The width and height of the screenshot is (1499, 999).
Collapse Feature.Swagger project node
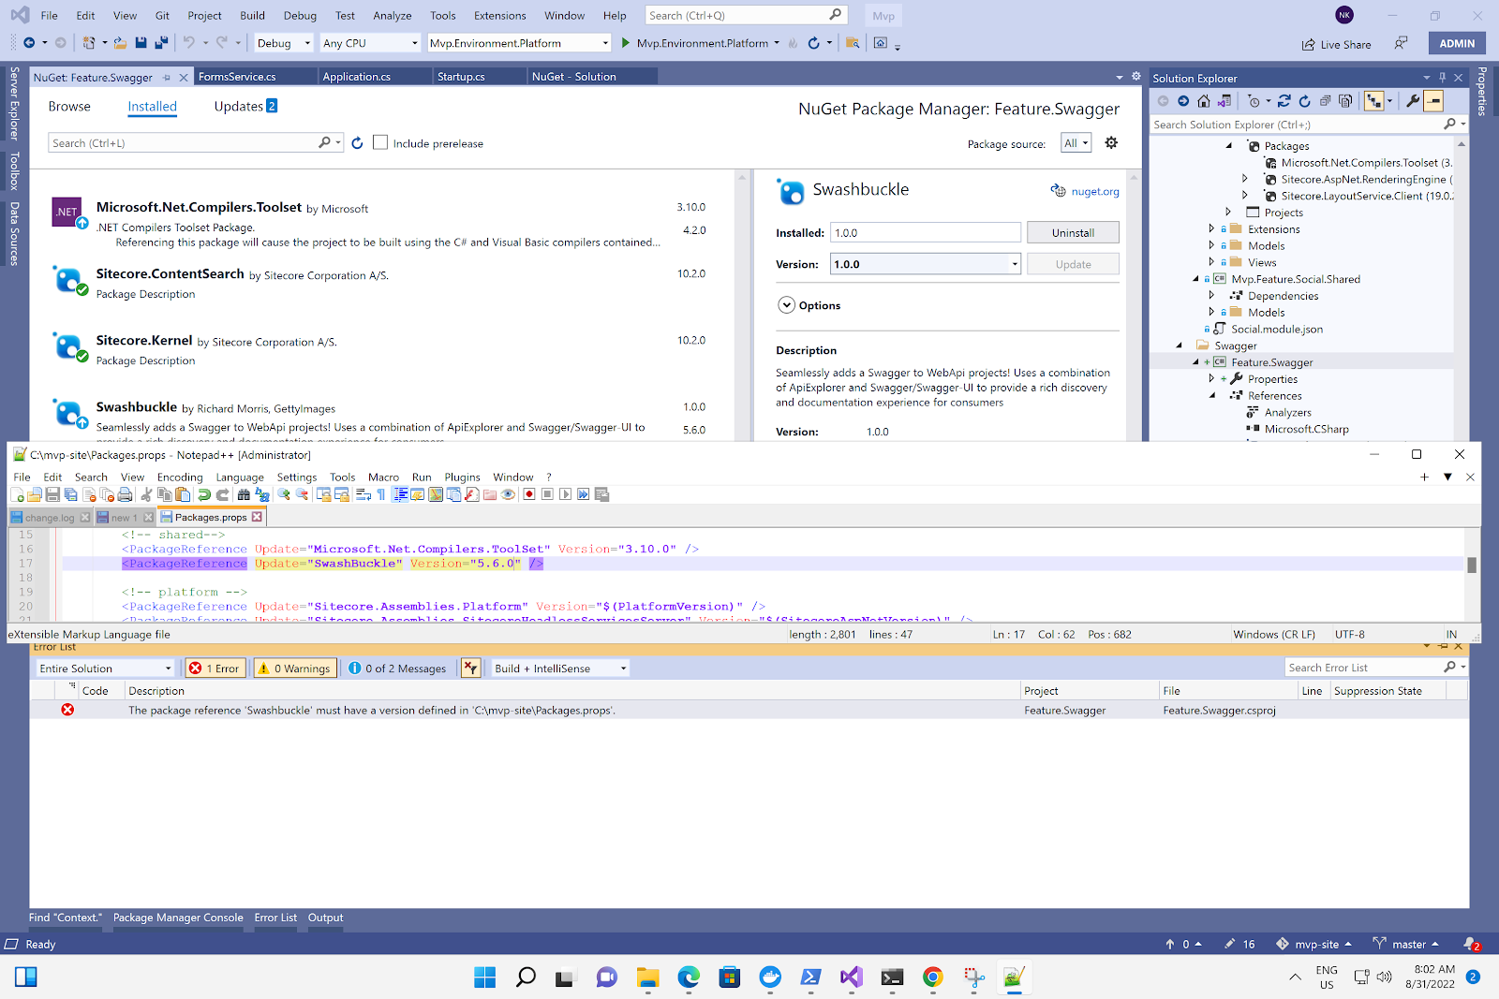click(1195, 362)
